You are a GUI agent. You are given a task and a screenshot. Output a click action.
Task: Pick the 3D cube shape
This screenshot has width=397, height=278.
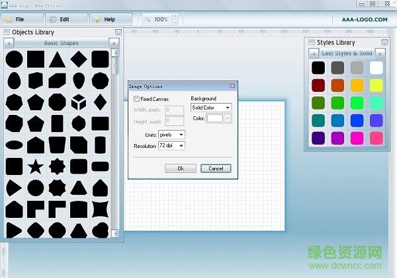[x=78, y=102]
